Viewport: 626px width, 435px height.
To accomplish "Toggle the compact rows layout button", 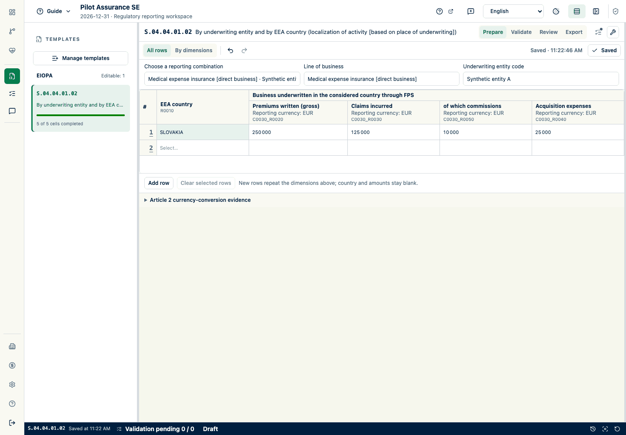I will 577,11.
